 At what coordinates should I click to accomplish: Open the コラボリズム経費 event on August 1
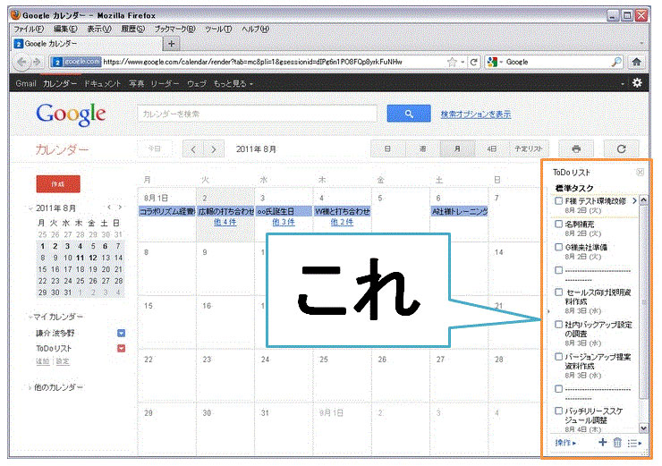[x=167, y=211]
